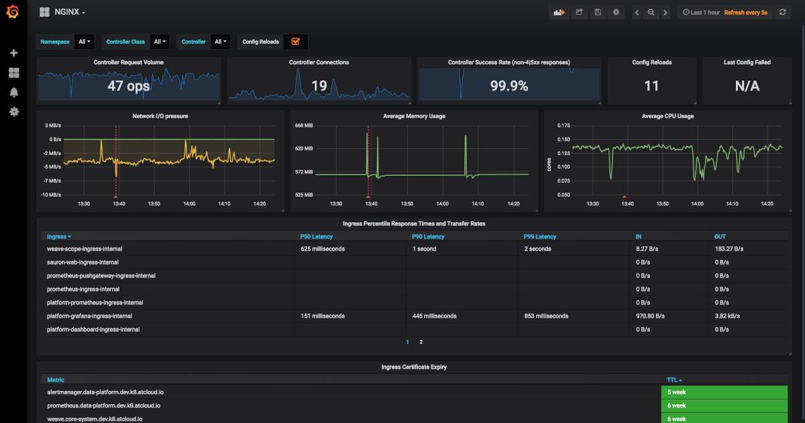Image resolution: width=805 pixels, height=423 pixels.
Task: Click the green 5 week TTL cell
Action: coord(724,392)
